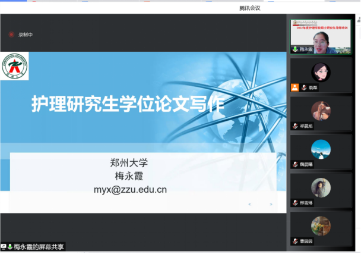Click the Zhengzhou University logo on the slide
Image resolution: width=361 pixels, height=254 pixels.
pyautogui.click(x=14, y=66)
